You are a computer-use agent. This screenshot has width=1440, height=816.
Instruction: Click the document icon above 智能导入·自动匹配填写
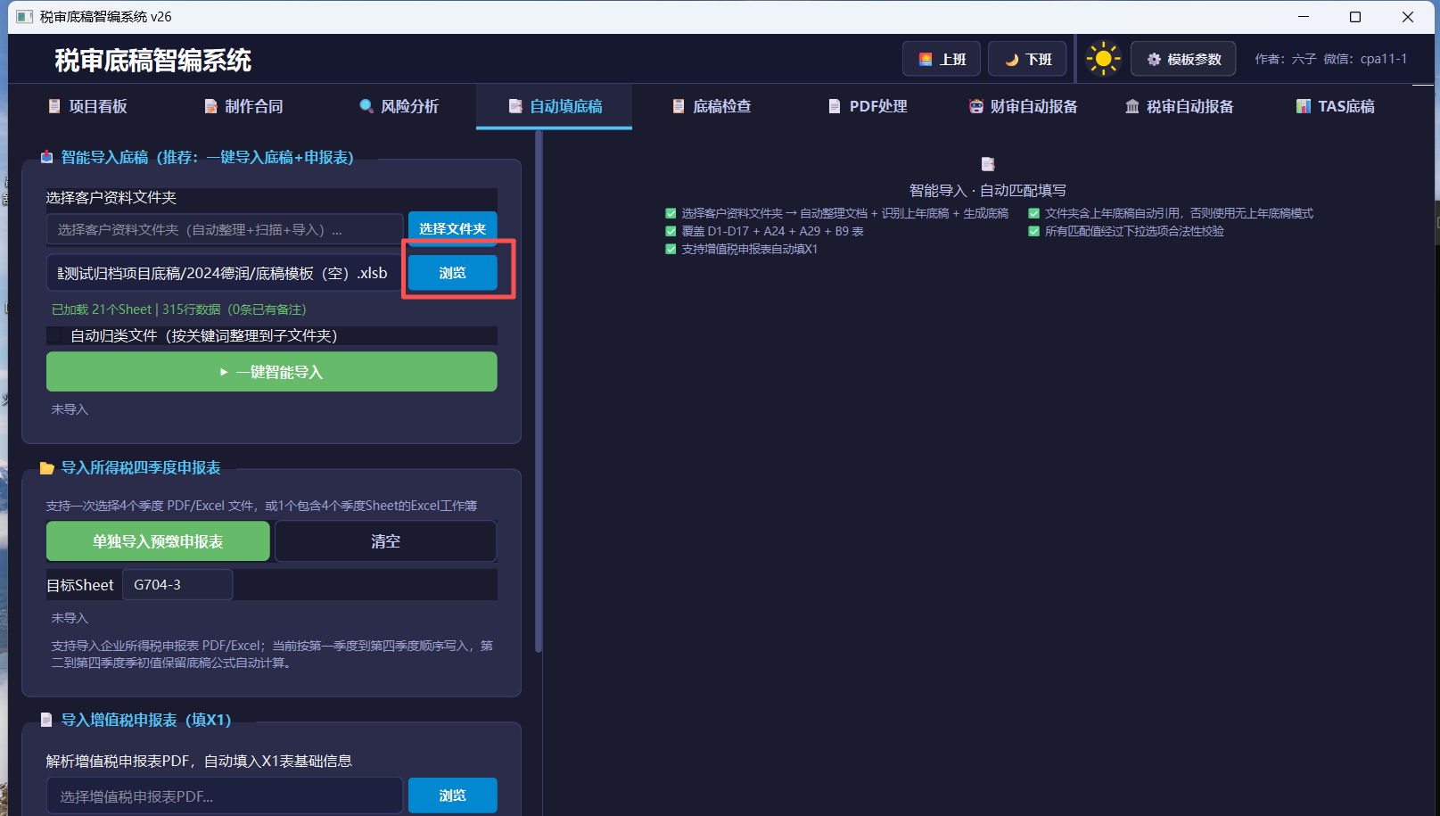[x=988, y=164]
